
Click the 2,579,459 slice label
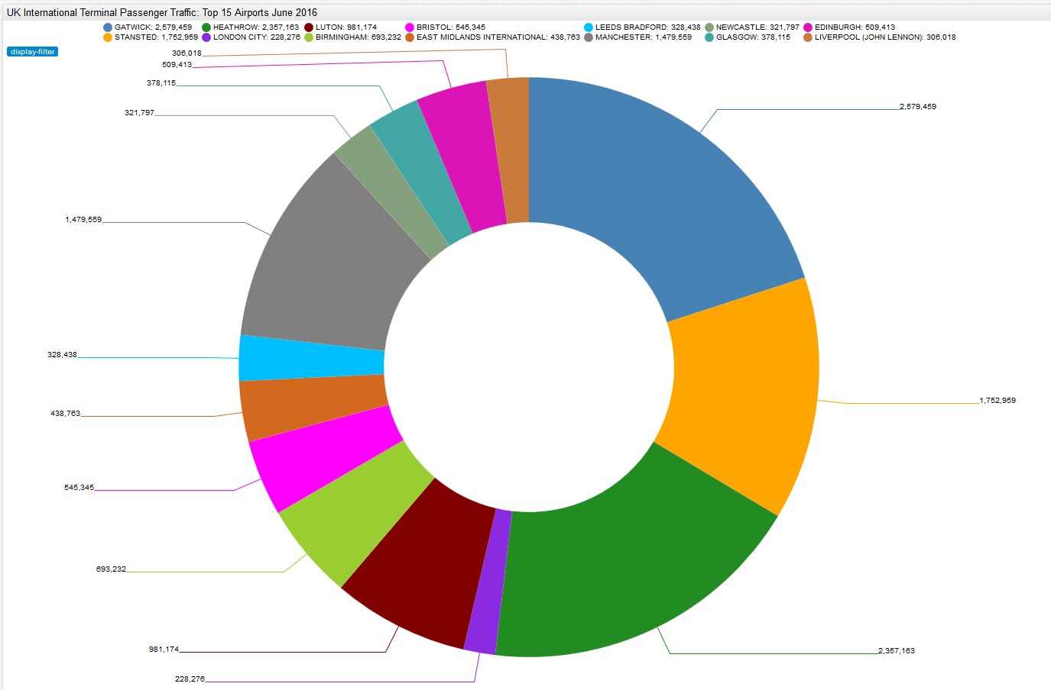(918, 107)
